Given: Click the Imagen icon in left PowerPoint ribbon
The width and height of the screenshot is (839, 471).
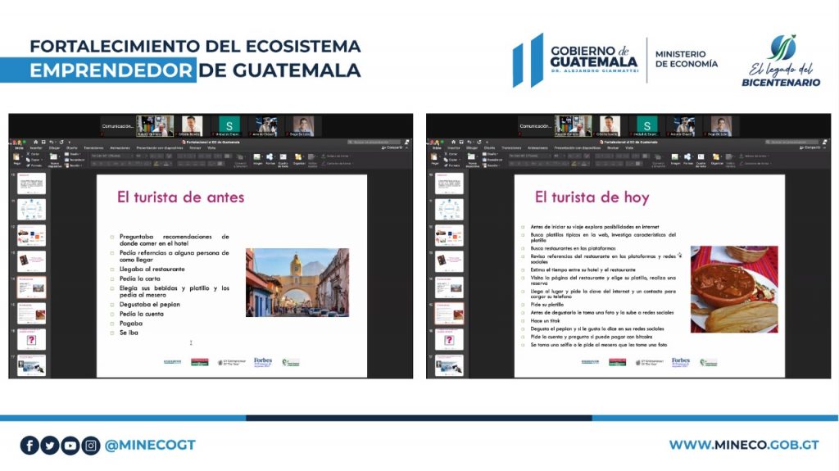Looking at the screenshot, I should (x=257, y=158).
